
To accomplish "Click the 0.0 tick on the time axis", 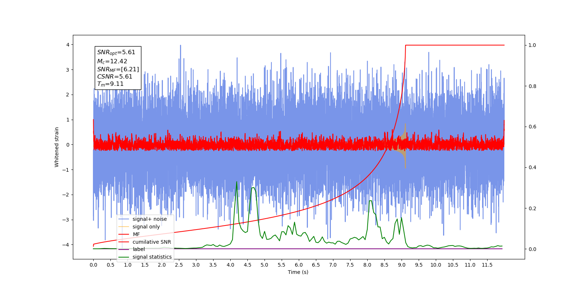I will click(93, 265).
